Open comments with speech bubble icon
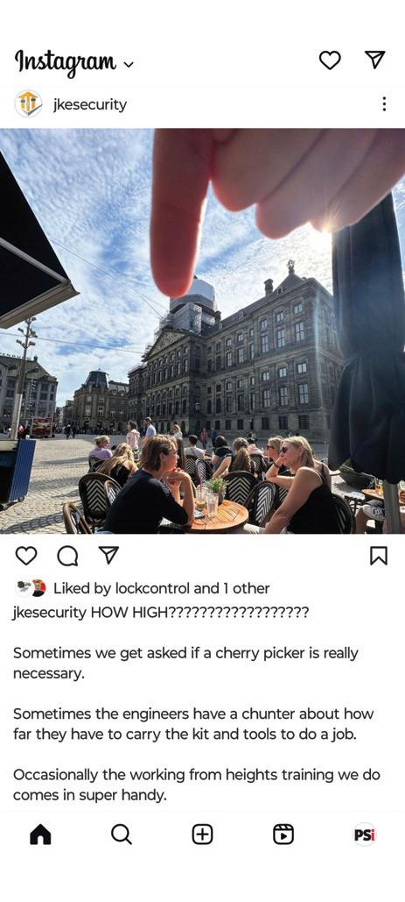Viewport: 405px width, 902px height. pyautogui.click(x=67, y=556)
